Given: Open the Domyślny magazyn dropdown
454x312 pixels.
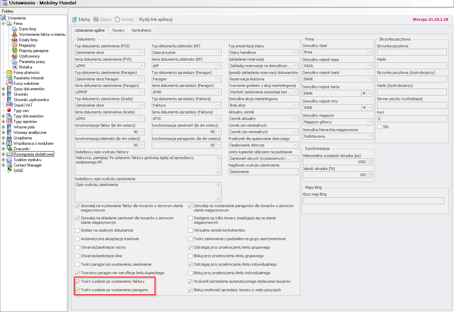Looking at the screenshot, I should tap(370, 122).
